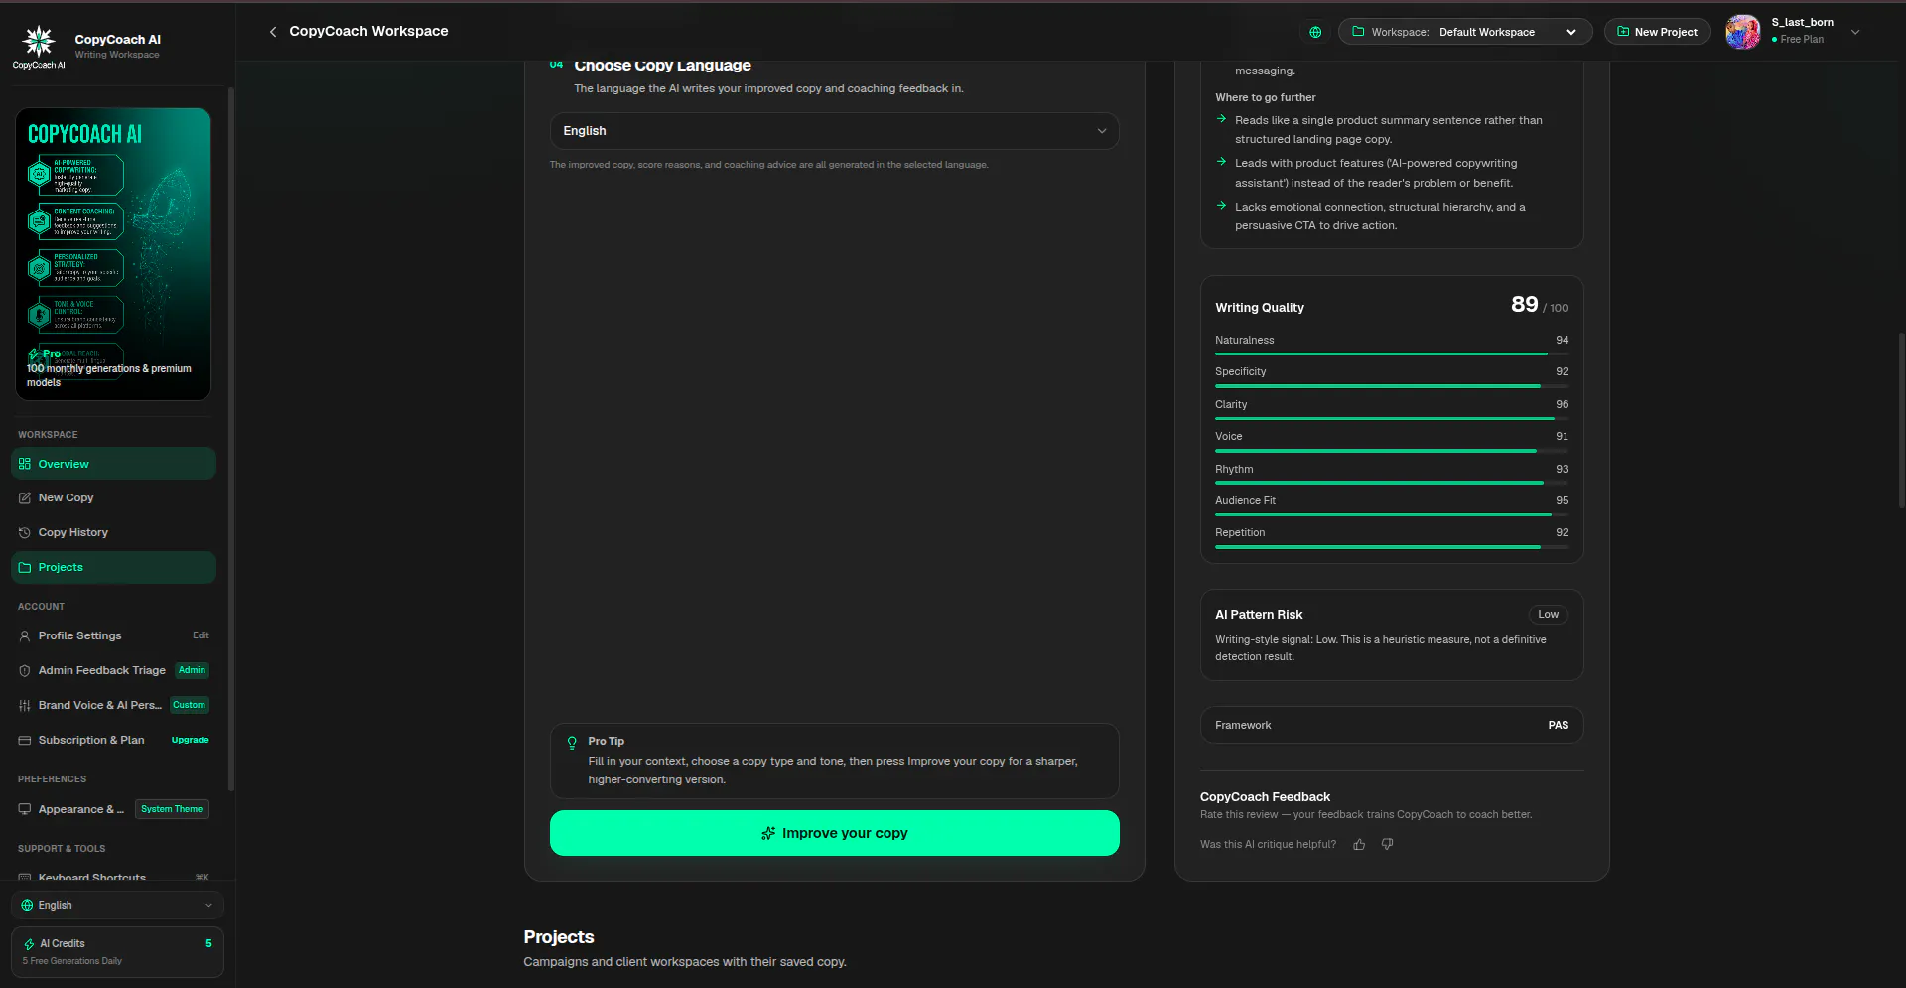The image size is (1906, 988).
Task: Open the AI Credits card
Action: click(x=117, y=952)
